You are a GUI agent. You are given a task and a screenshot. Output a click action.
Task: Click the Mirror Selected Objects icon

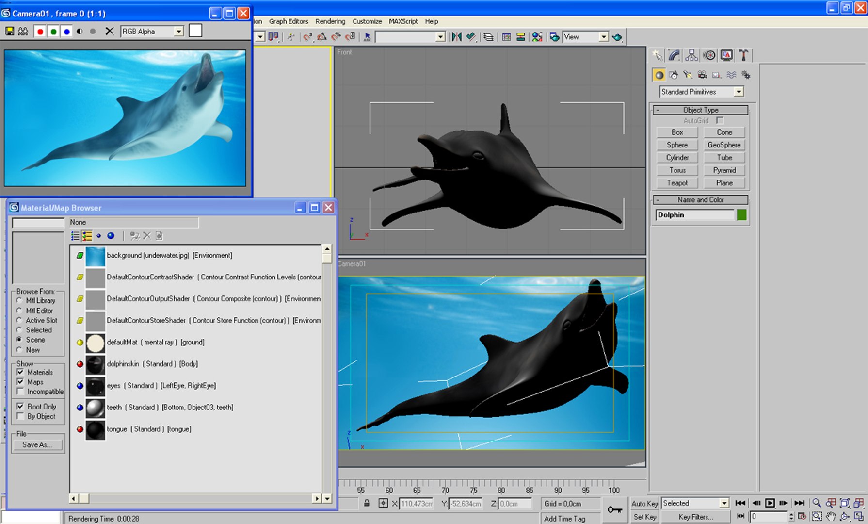[x=456, y=37]
